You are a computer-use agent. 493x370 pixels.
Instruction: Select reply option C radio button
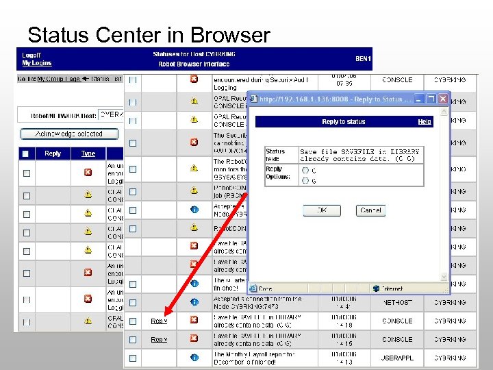click(x=305, y=170)
